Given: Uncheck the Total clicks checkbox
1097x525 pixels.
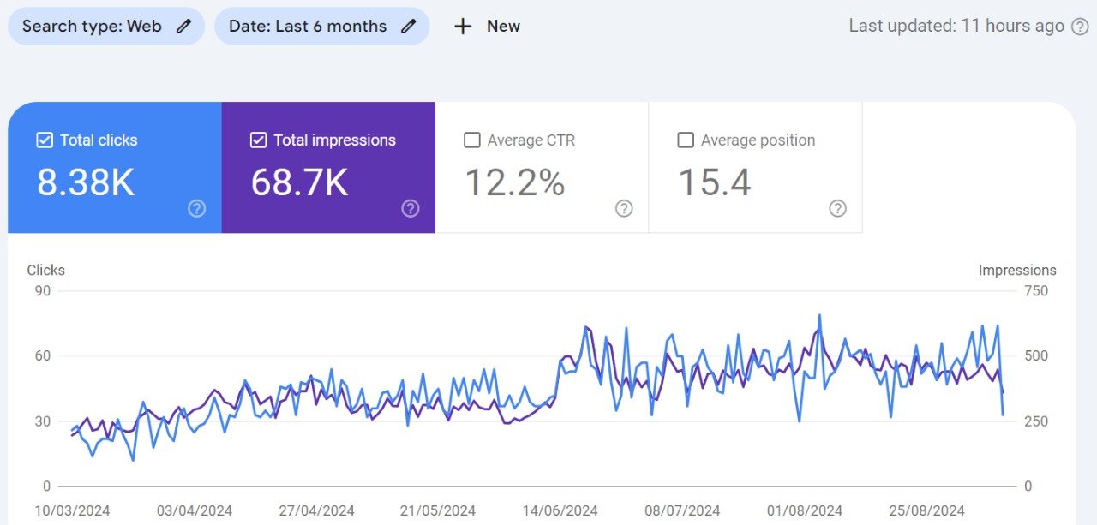Looking at the screenshot, I should pyautogui.click(x=45, y=140).
